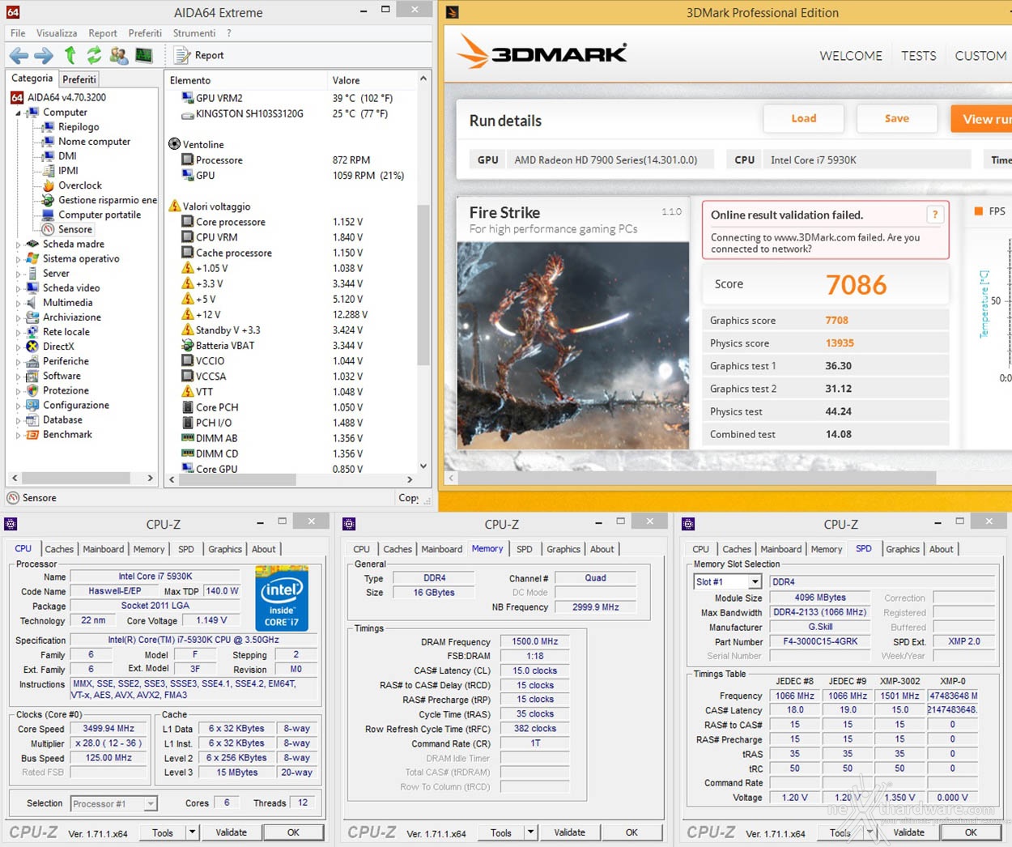Click the first CPU-Z window's title icon
The image size is (1012, 847).
pyautogui.click(x=11, y=524)
